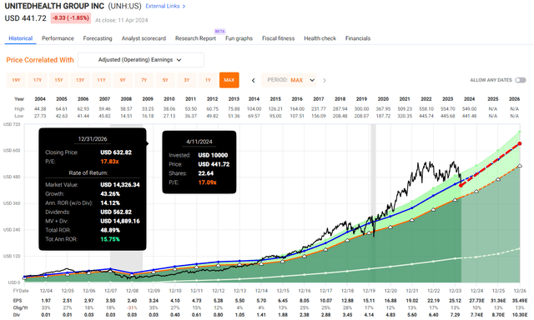Click the dividend value 7.29
The width and height of the screenshot is (534, 320).
[x=455, y=315]
